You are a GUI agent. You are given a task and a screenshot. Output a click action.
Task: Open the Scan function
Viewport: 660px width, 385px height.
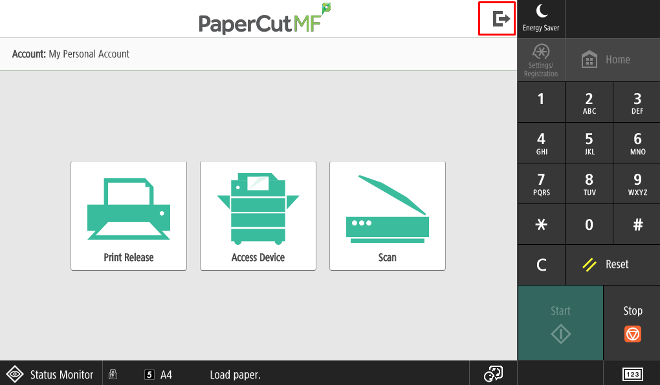tap(387, 216)
